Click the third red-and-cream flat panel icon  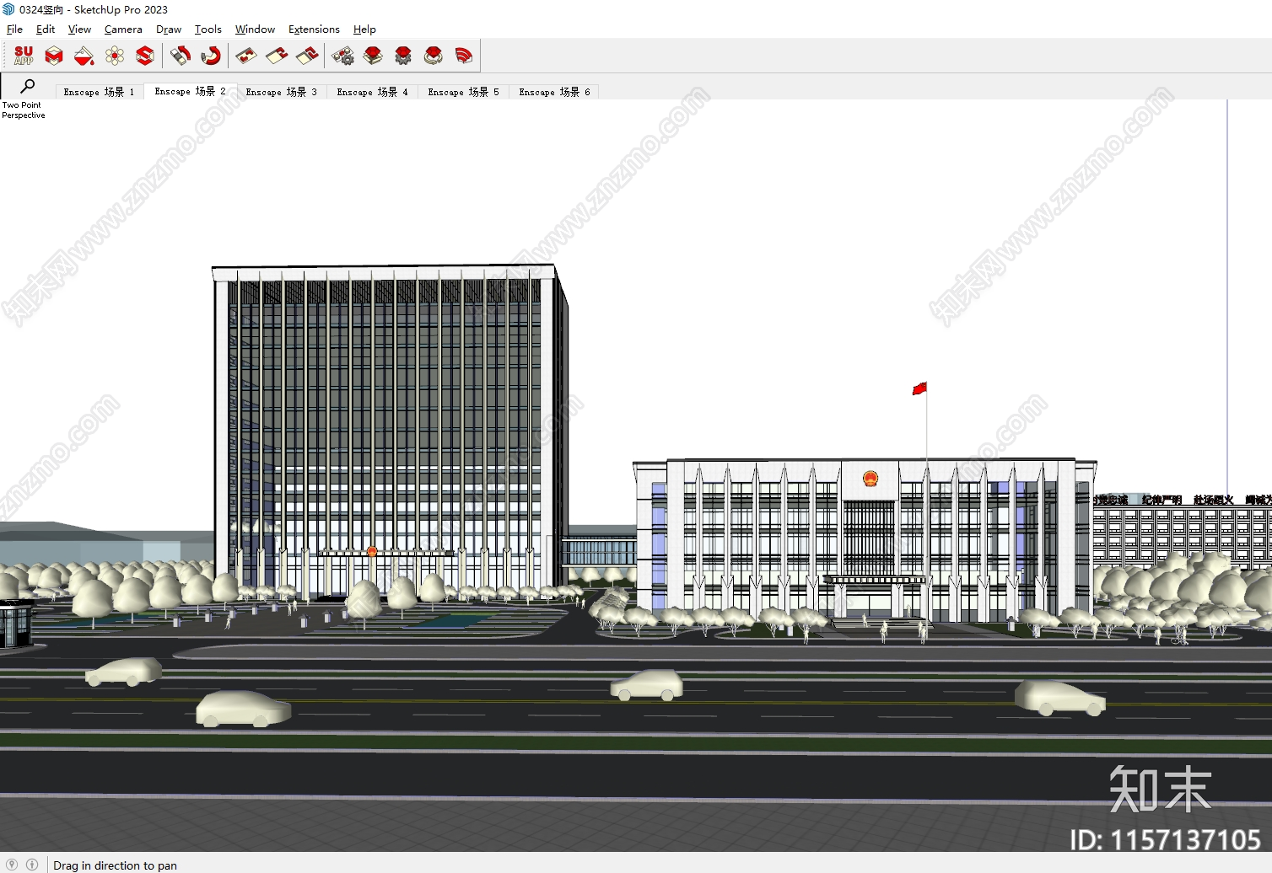307,56
